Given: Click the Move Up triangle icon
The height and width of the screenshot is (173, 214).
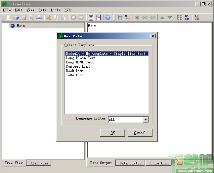Looking at the screenshot, I should coord(162,17).
